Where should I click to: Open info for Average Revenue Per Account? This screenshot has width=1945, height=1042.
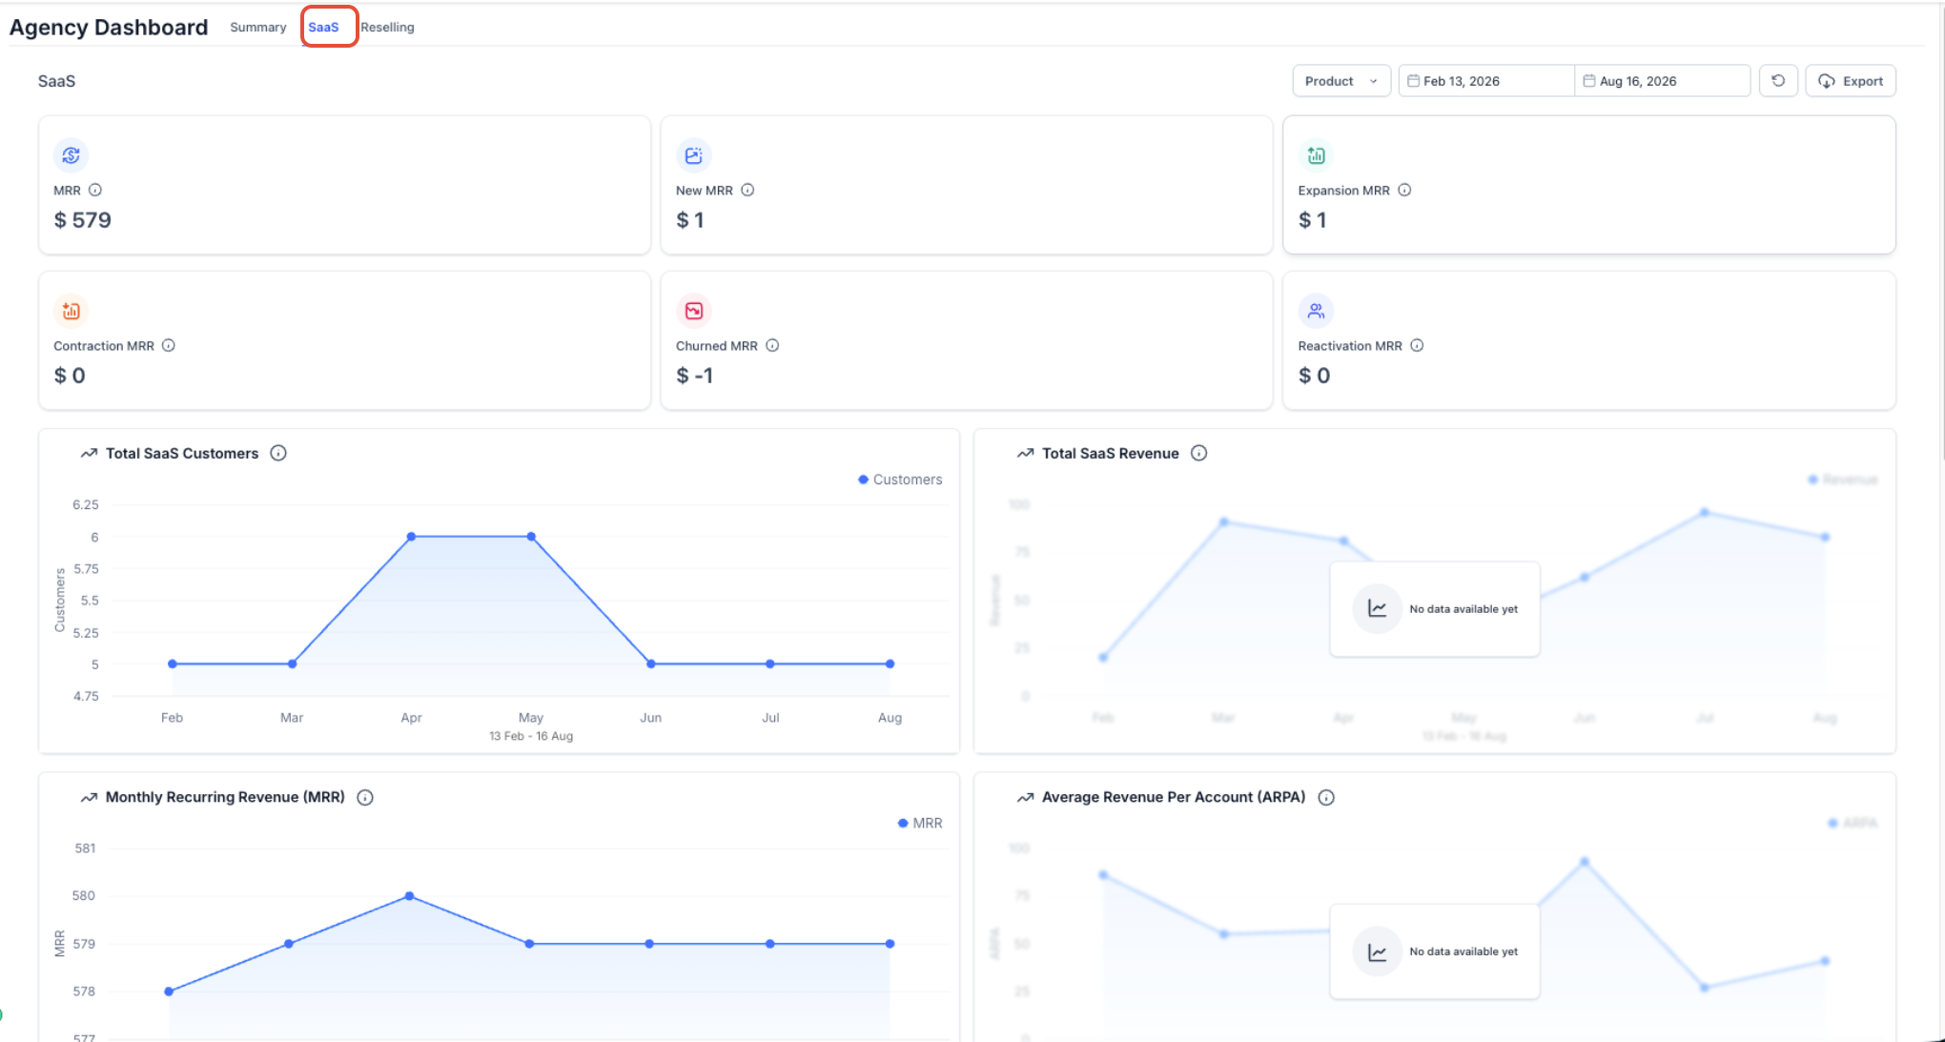1326,797
